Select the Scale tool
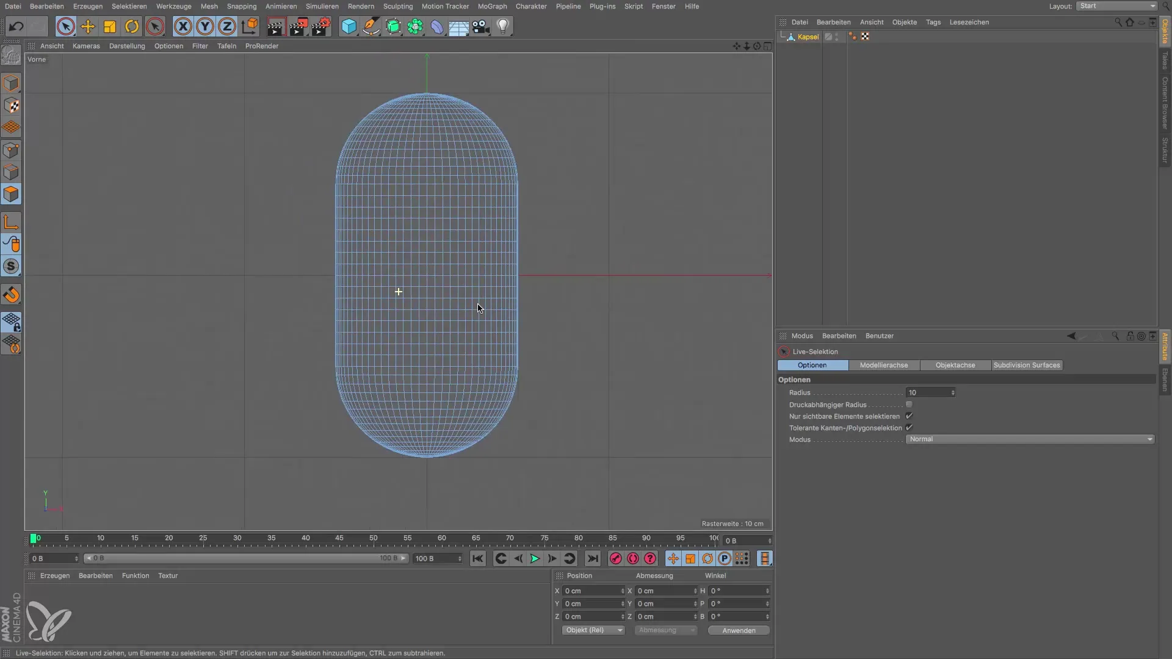This screenshot has height=659, width=1172. click(x=110, y=26)
